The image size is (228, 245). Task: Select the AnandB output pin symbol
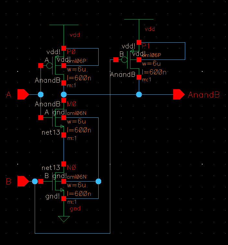(179, 94)
